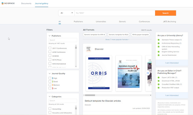Click the right arrow of horizontal scrollbar
The width and height of the screenshot is (193, 115).
150,95
